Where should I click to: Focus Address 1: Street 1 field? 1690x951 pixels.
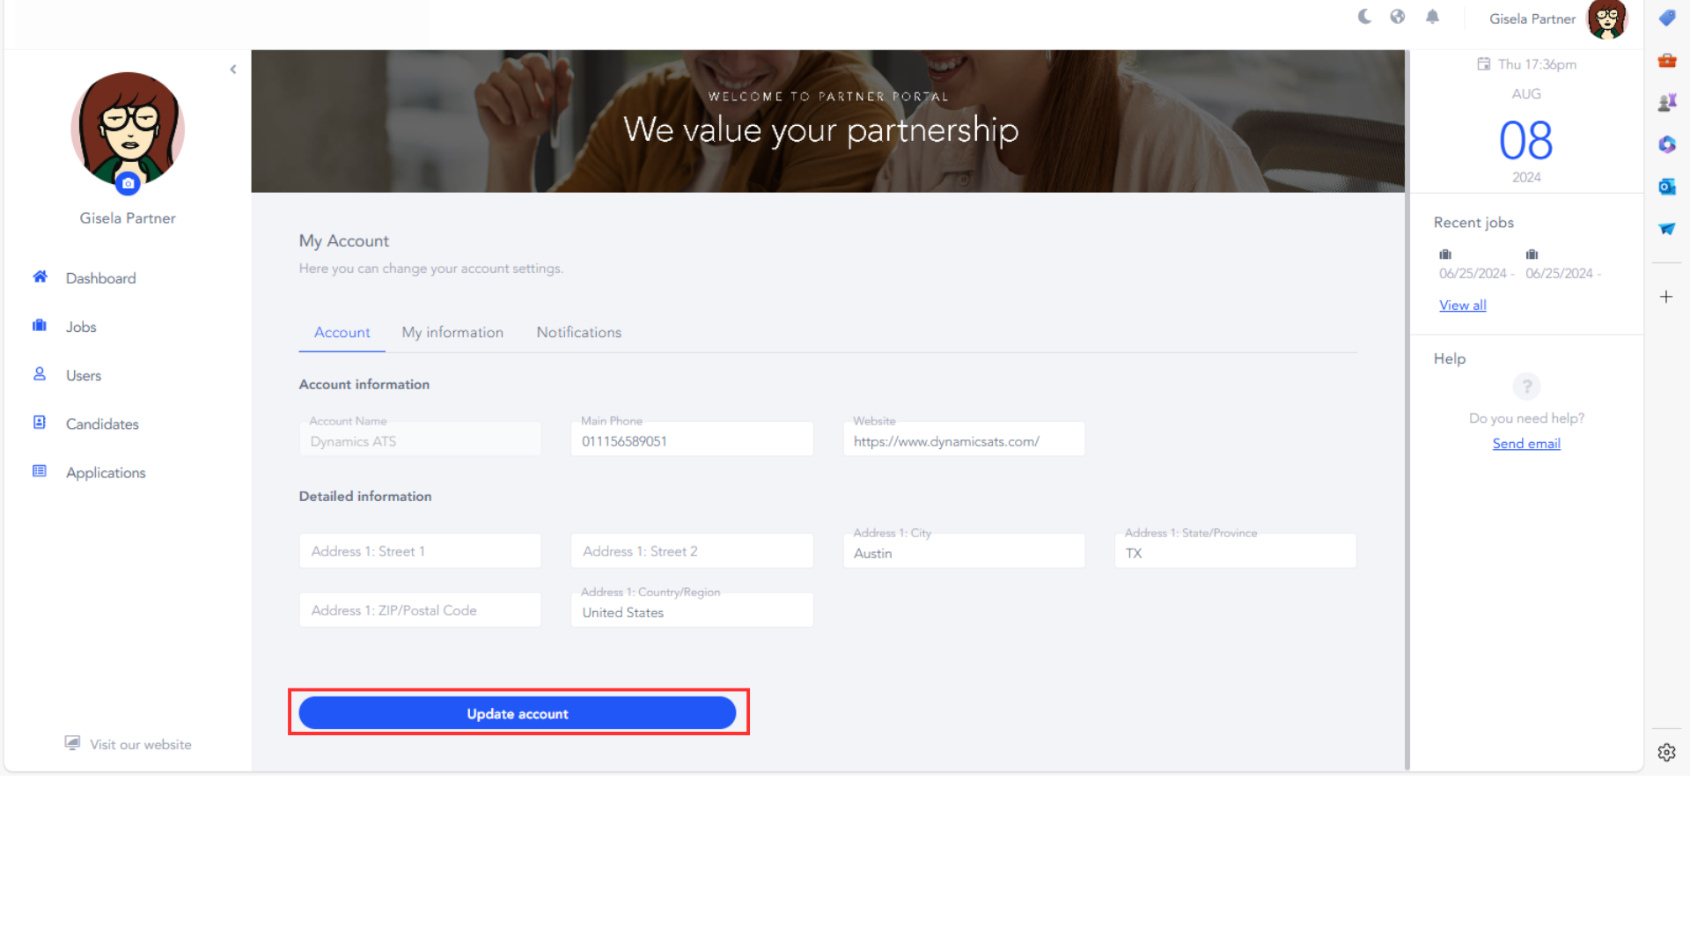point(420,550)
